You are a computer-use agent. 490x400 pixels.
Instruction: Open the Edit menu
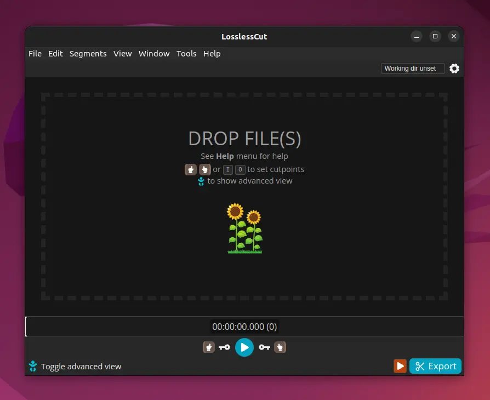point(55,54)
